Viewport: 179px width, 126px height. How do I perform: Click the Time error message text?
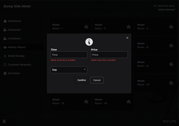tap(63, 60)
